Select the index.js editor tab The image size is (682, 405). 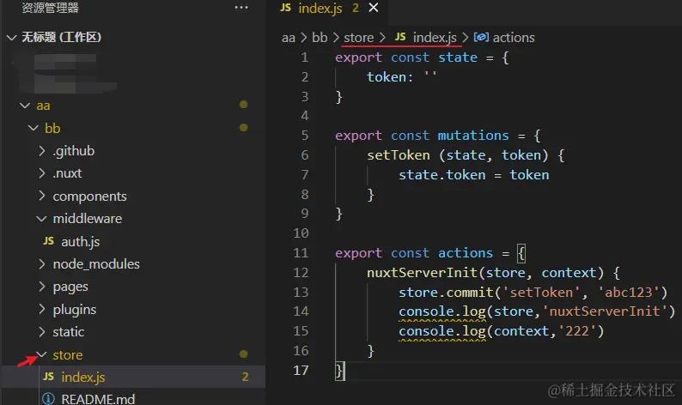327,8
